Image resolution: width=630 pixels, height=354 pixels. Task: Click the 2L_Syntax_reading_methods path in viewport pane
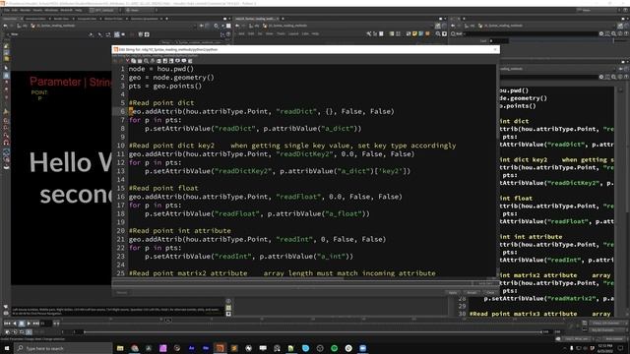click(56, 26)
